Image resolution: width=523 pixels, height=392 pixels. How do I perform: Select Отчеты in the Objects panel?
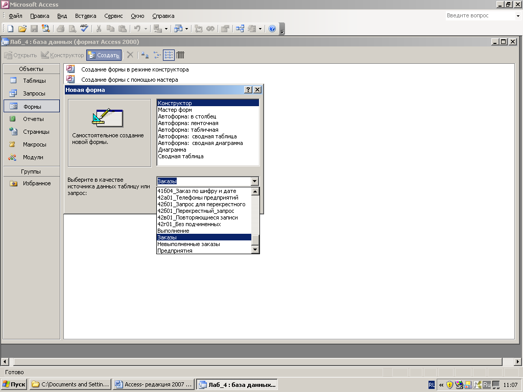[32, 119]
